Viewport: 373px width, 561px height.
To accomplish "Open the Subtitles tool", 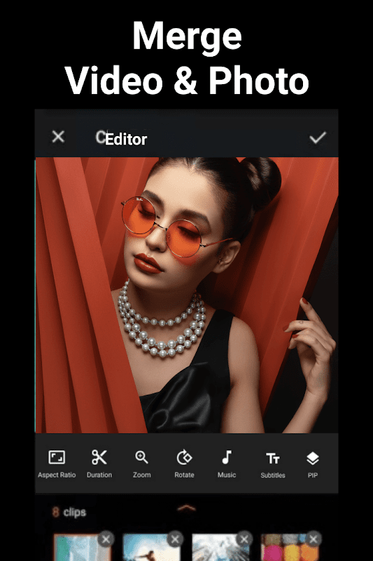I will click(x=273, y=464).
